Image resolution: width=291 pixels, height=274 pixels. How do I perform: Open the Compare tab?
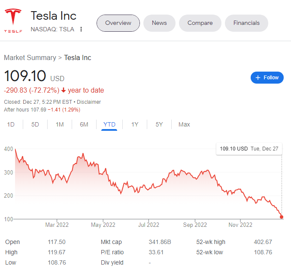point(200,23)
